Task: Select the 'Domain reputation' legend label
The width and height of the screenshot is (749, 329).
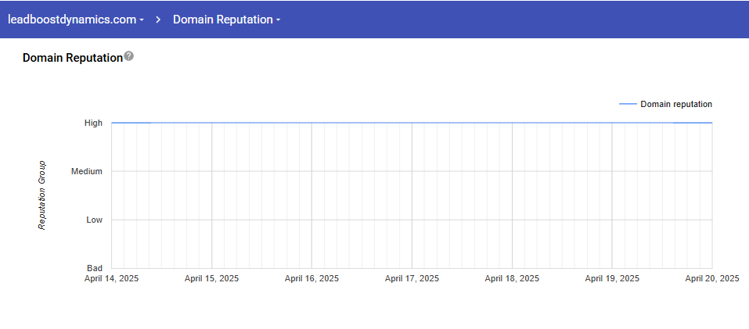Action: point(675,104)
